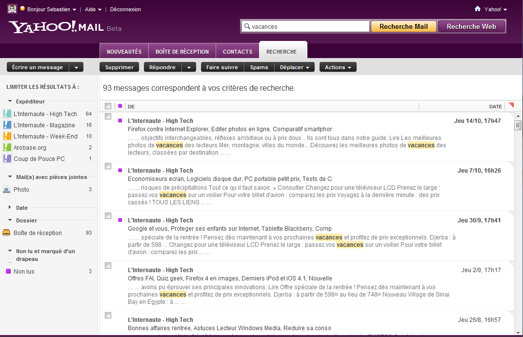Click the L'Internaute - High Tech sender icon

(x=7, y=114)
